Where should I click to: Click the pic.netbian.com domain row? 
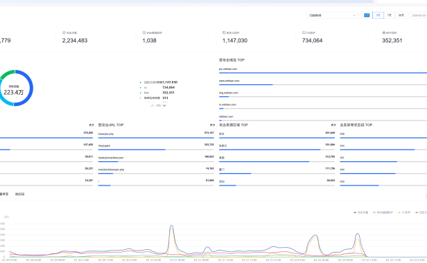click(x=323, y=71)
